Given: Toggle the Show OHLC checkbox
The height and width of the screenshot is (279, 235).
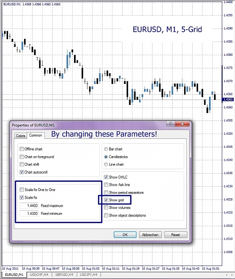Looking at the screenshot, I should coord(106,177).
